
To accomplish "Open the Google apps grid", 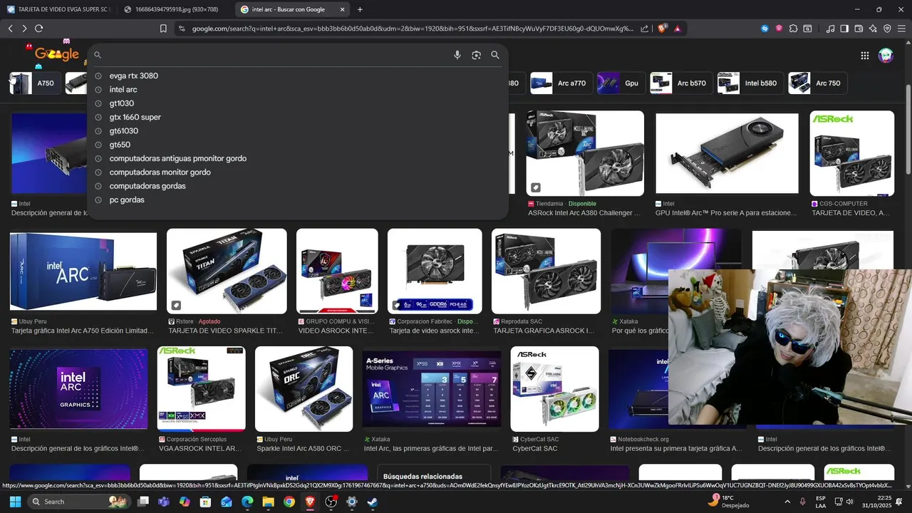I will [864, 56].
